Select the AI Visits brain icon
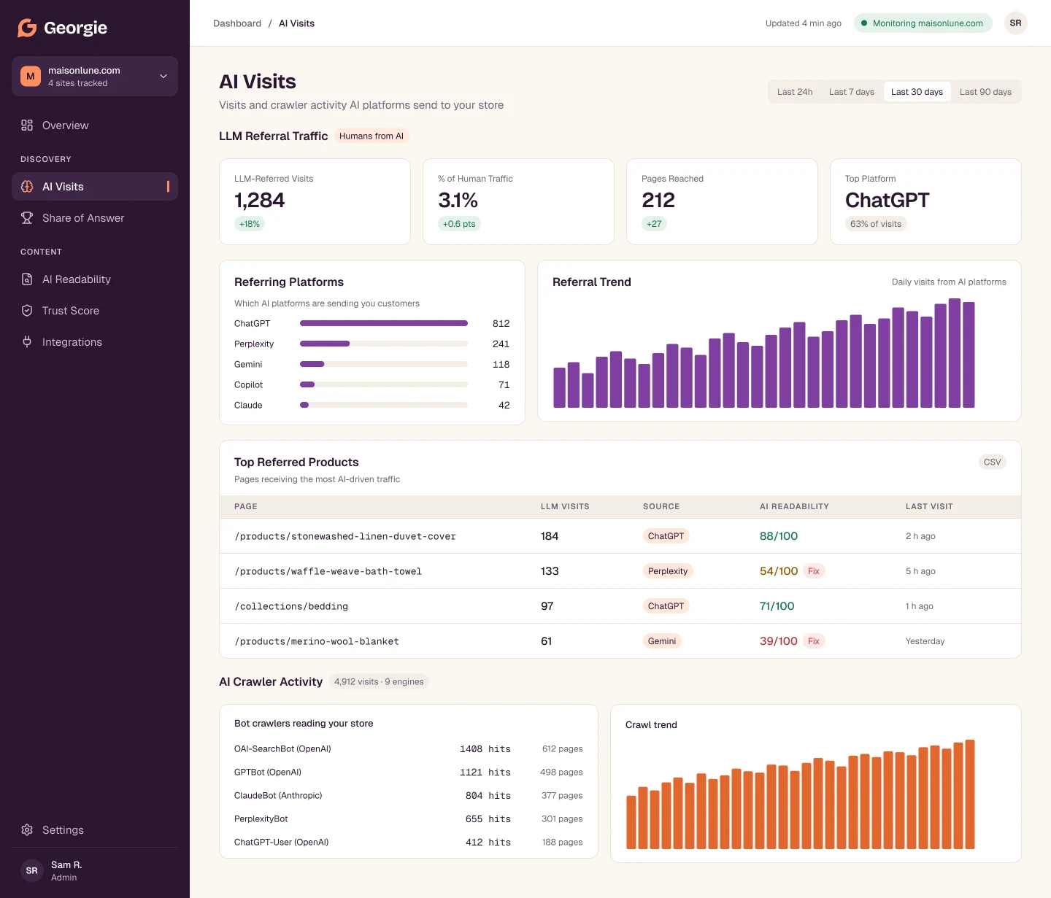 point(27,187)
